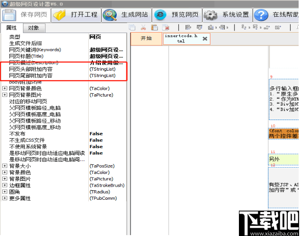Select the 生成文件后缀 property row
The height and width of the screenshot is (236, 300).
point(63,43)
